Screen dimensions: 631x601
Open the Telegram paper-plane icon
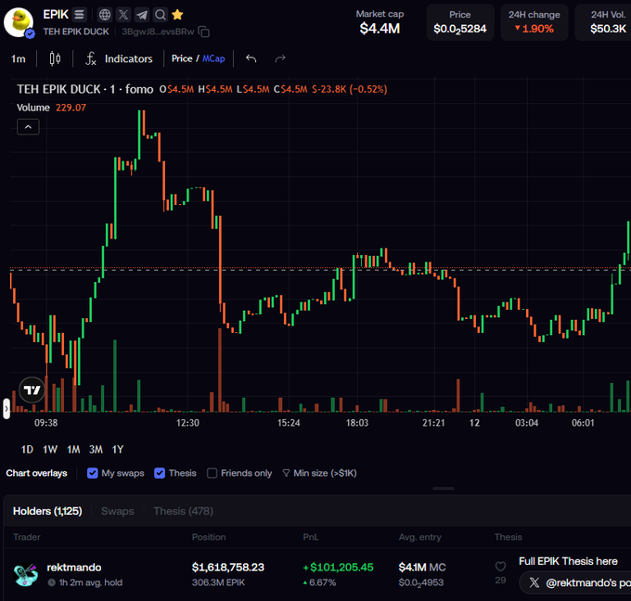[x=142, y=15]
